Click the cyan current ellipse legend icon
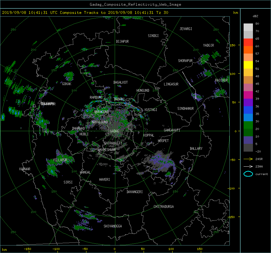Screen dimensions: 271x253 [248, 174]
